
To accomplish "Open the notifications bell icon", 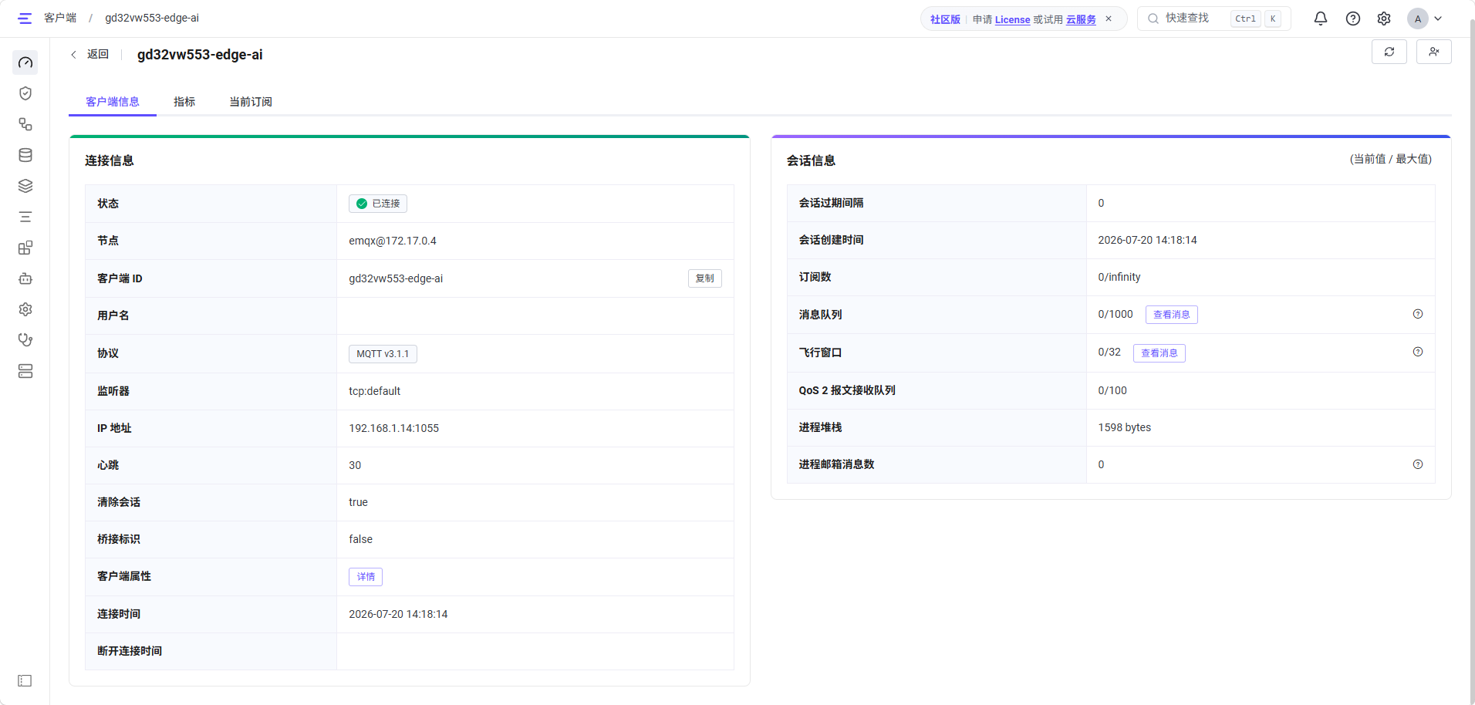I will pyautogui.click(x=1321, y=19).
